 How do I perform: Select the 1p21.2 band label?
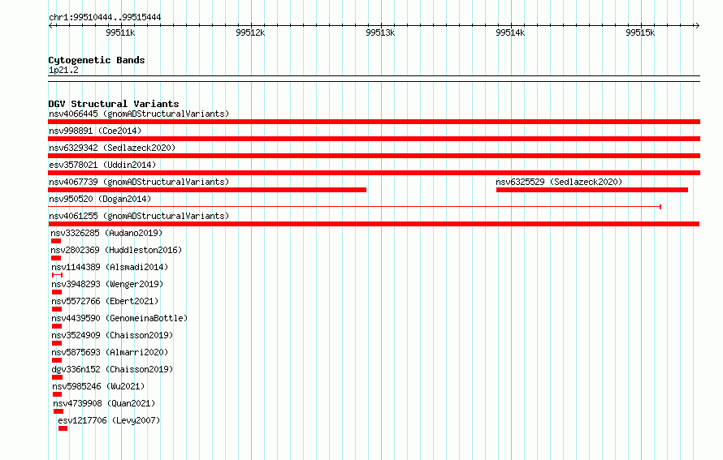(63, 70)
